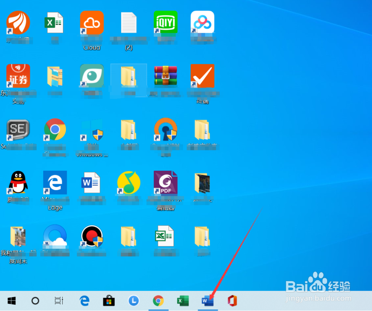This screenshot has height=311, width=372.
Task: Open Task View on the taskbar
Action: tap(59, 301)
